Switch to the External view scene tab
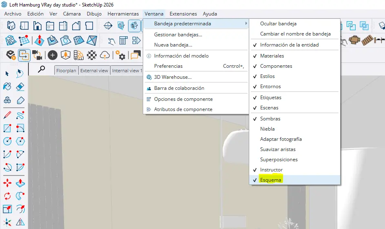The height and width of the screenshot is (229, 385). 94,71
